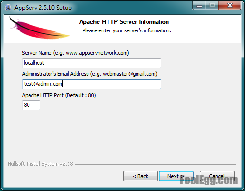Proceed with the Next button
The width and height of the screenshot is (245, 191).
coord(176,176)
